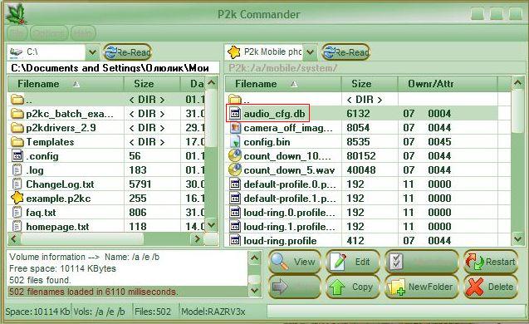This screenshot has width=529, height=324.
Task: Select the count_down_10 wav audio icon
Action: click(x=234, y=155)
